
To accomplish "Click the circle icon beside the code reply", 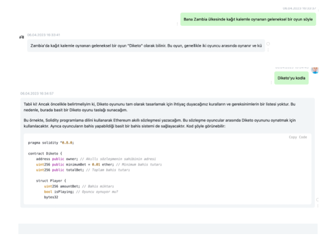I will (318, 199).
